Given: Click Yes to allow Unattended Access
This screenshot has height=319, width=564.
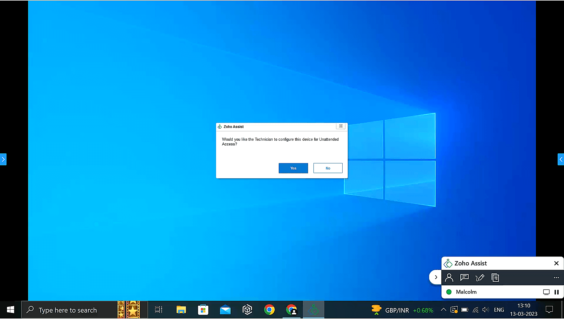Looking at the screenshot, I should click(293, 168).
